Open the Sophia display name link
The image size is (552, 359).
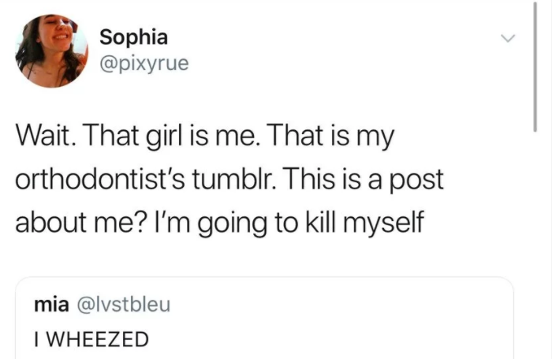point(133,36)
